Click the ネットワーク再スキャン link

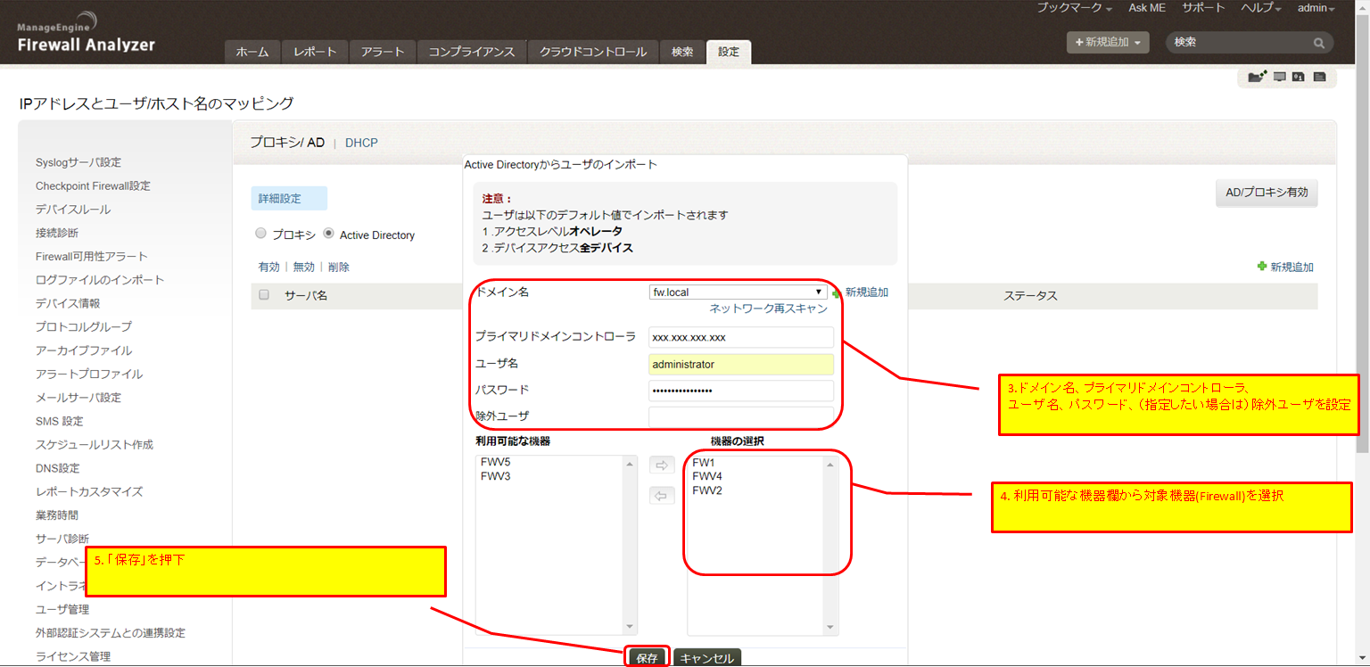pyautogui.click(x=768, y=309)
